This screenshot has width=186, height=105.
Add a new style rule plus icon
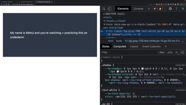click(x=176, y=52)
